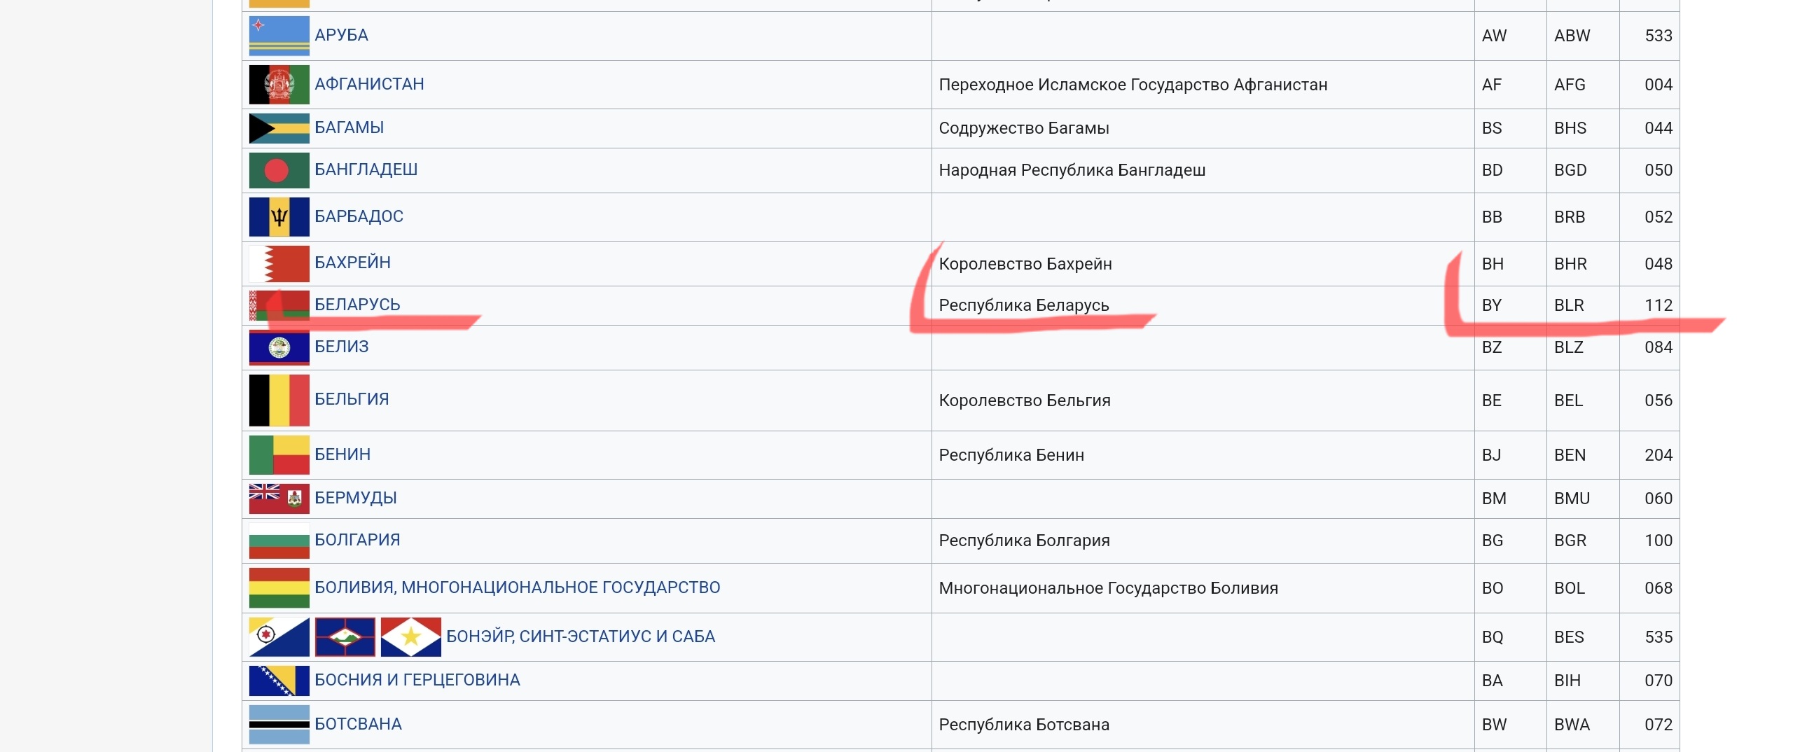Image resolution: width=1793 pixels, height=752 pixels.
Task: Click the Barbados flag with trident
Action: coord(279,217)
